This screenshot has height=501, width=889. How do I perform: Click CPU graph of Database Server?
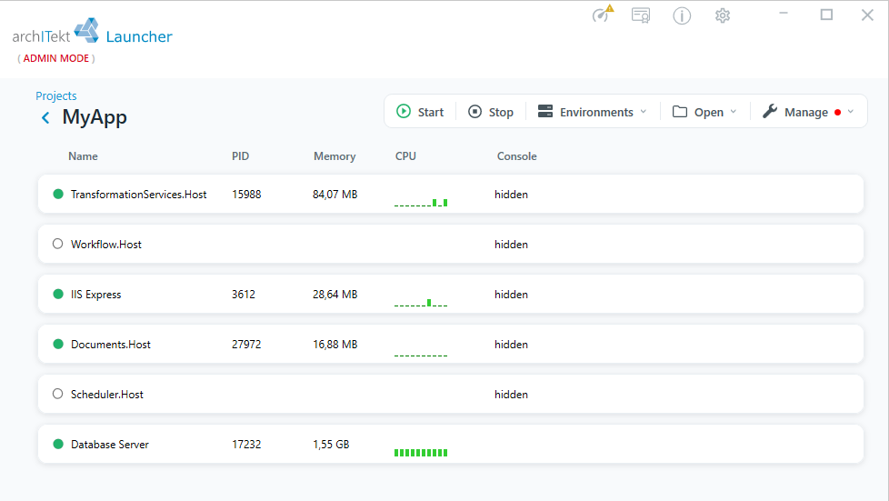click(x=421, y=452)
